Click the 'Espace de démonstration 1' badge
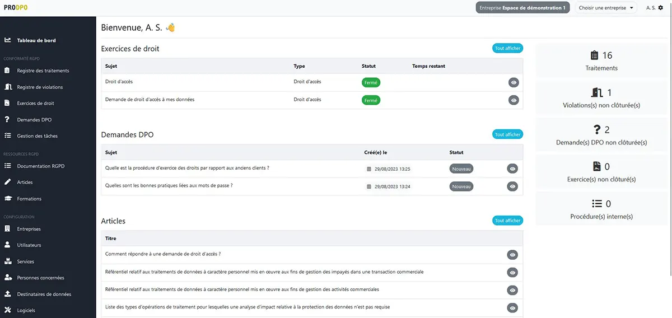 click(x=522, y=8)
